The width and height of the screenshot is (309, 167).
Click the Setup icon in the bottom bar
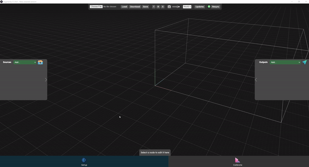pyautogui.click(x=84, y=160)
